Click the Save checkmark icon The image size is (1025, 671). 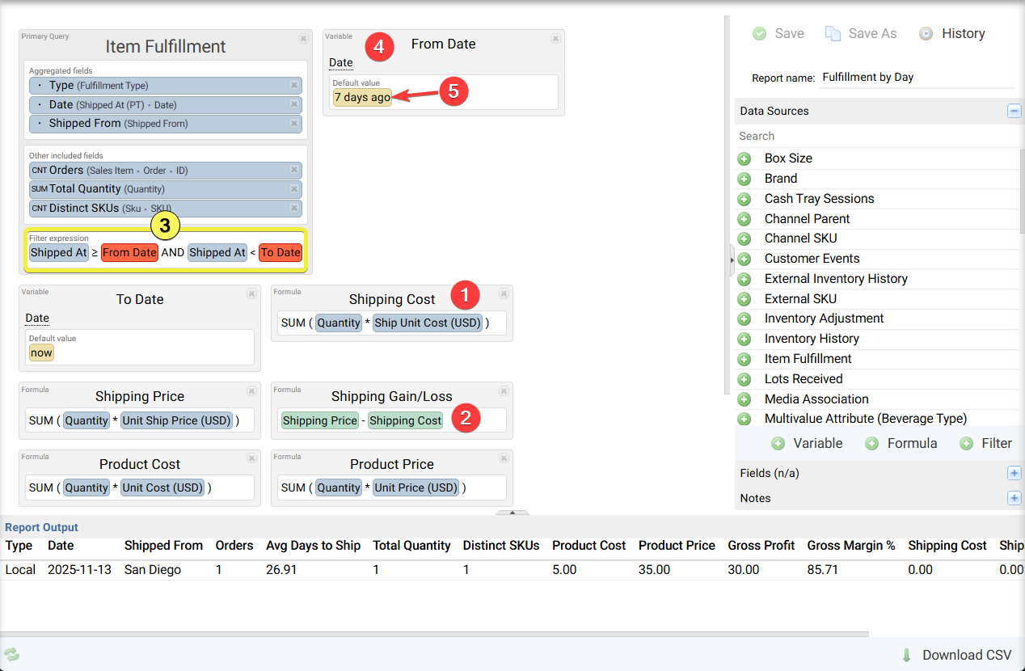(x=759, y=34)
